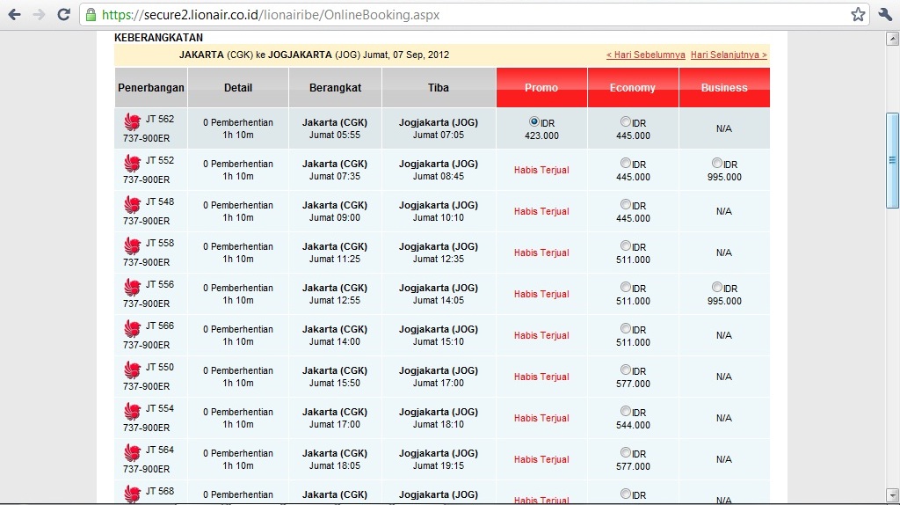
Task: Click the JT 550 flight number text
Action: click(x=160, y=367)
